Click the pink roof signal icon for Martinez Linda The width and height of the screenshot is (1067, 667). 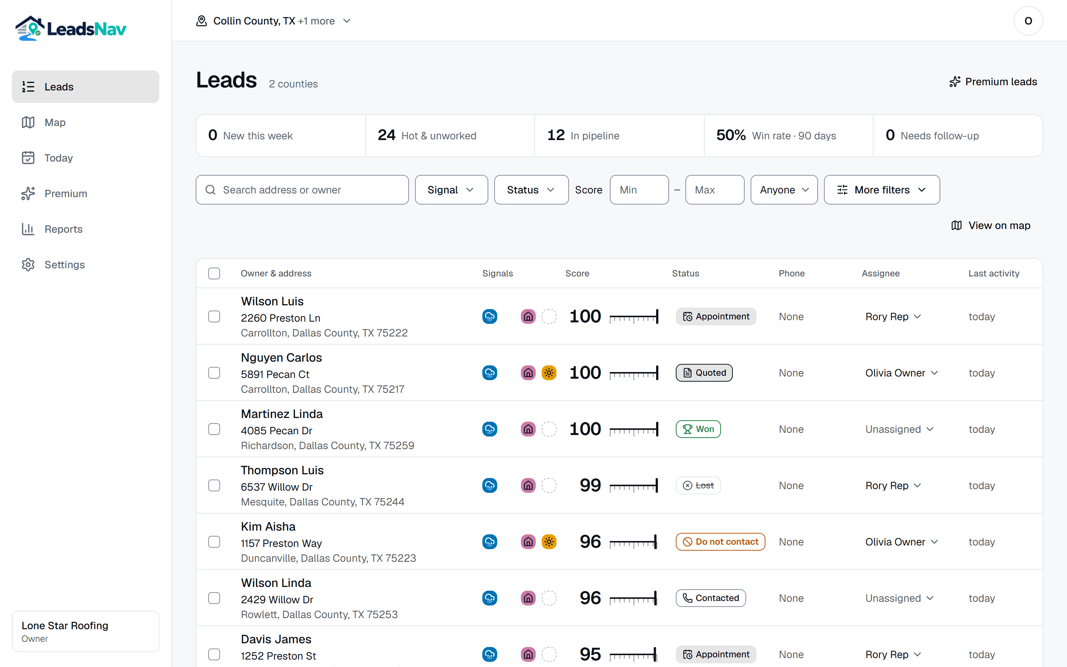528,429
